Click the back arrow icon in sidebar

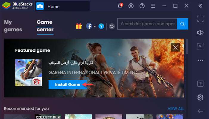pyautogui.click(x=200, y=111)
